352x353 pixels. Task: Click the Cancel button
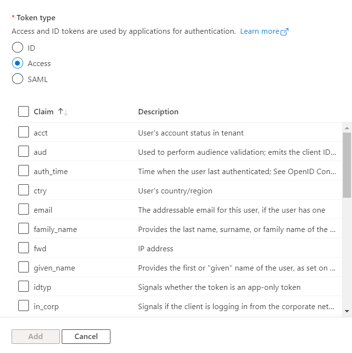pos(86,337)
